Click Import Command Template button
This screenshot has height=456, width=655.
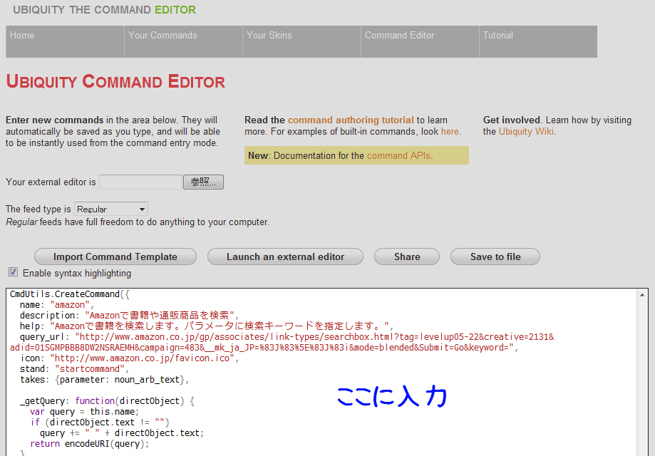(115, 257)
